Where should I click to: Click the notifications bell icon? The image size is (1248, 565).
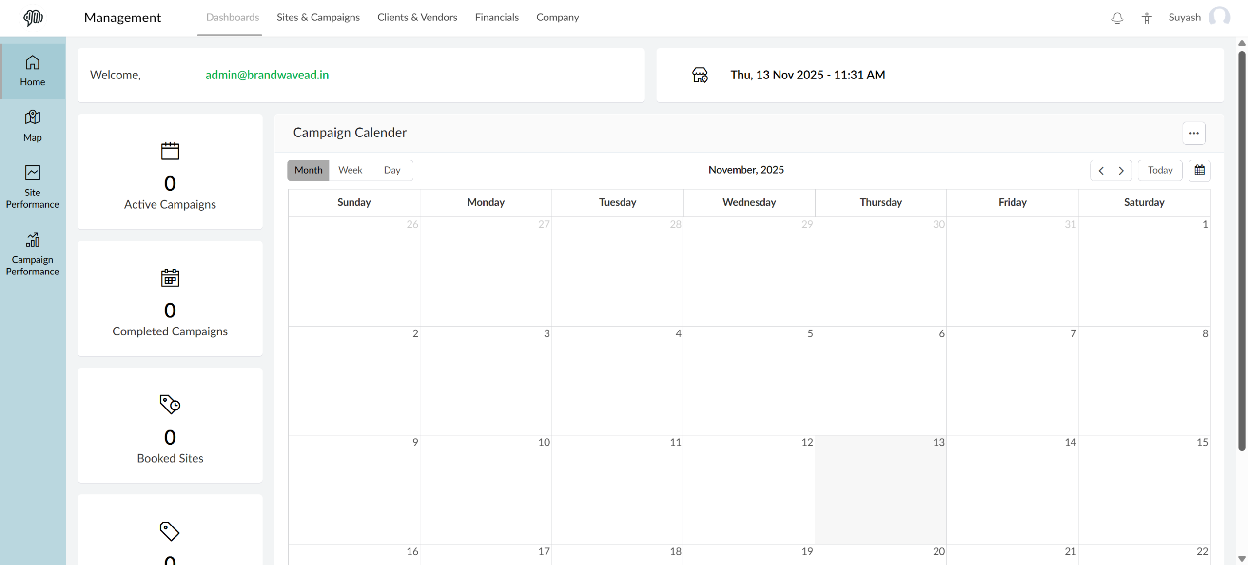(x=1117, y=18)
